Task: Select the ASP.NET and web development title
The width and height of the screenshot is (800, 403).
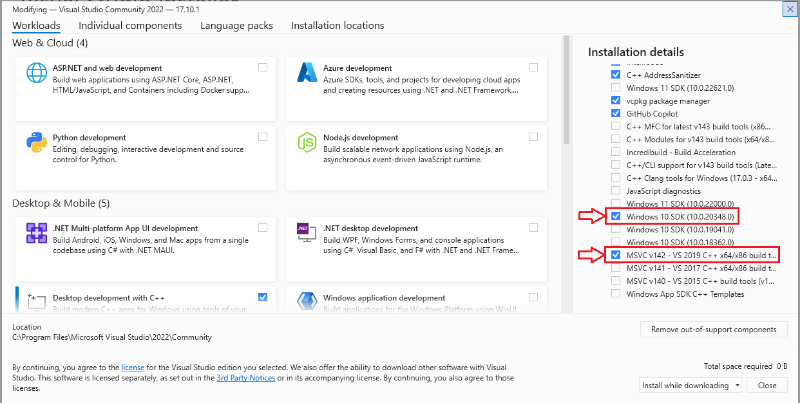Action: [x=108, y=68]
